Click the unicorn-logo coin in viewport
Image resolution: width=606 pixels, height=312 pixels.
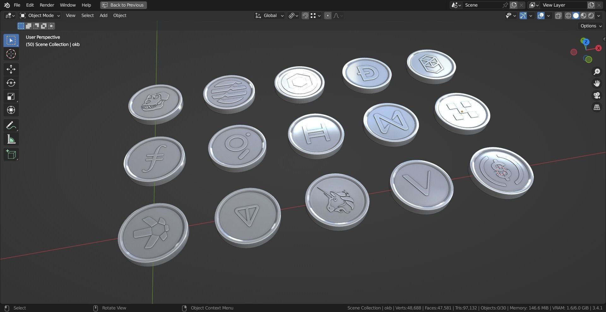(x=337, y=201)
